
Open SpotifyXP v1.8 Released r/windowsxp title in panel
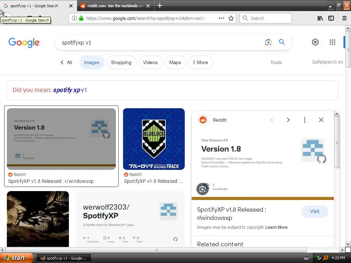(231, 214)
